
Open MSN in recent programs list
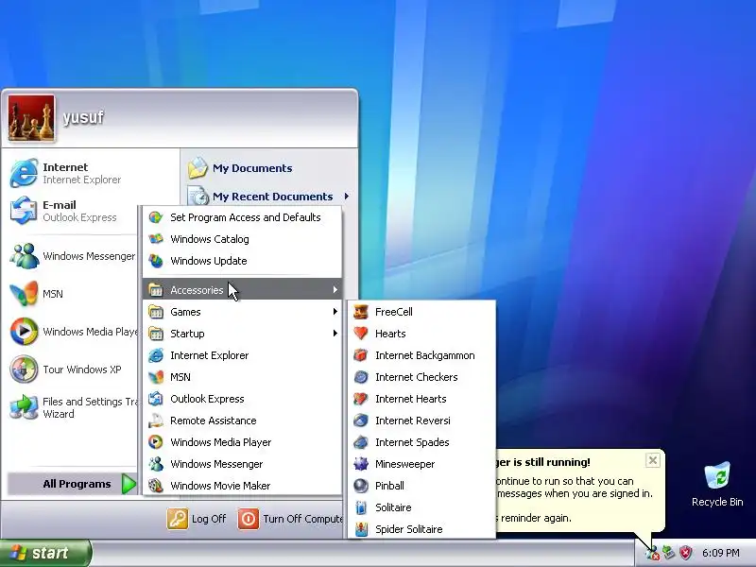tap(73, 294)
